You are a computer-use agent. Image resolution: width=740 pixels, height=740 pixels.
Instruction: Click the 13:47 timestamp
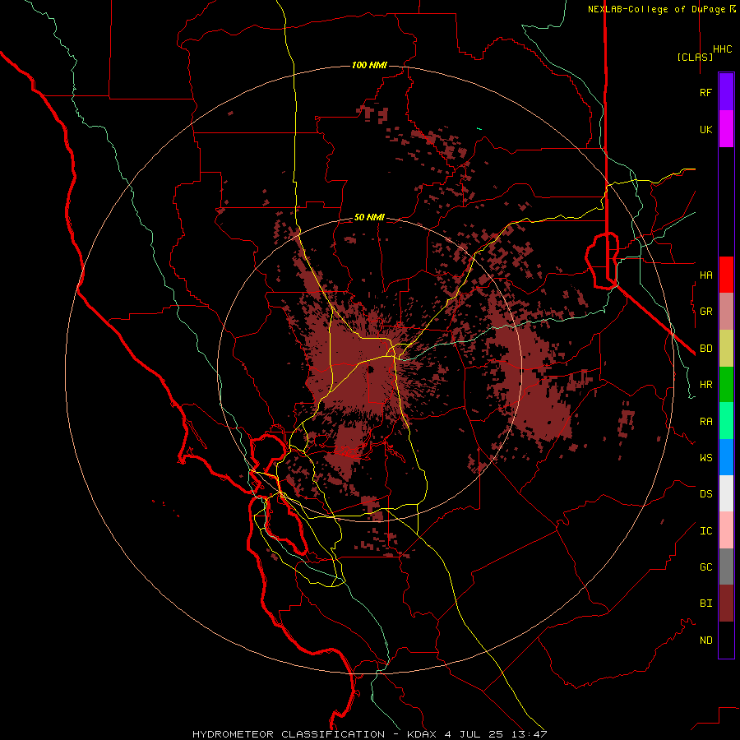click(x=529, y=734)
